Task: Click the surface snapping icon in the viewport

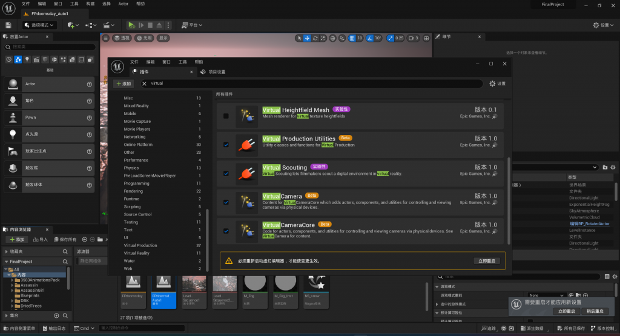Action: click(342, 38)
